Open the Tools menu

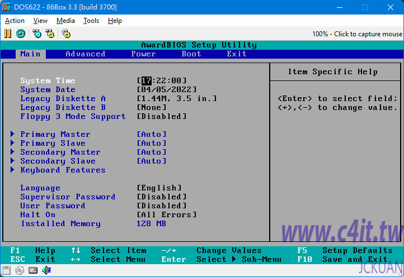[x=91, y=21]
